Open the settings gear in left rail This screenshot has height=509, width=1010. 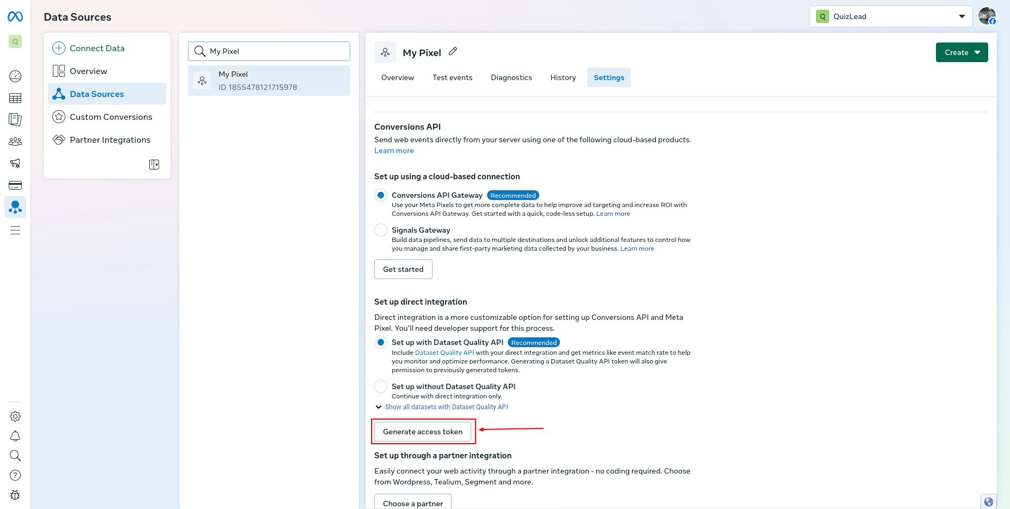tap(15, 416)
